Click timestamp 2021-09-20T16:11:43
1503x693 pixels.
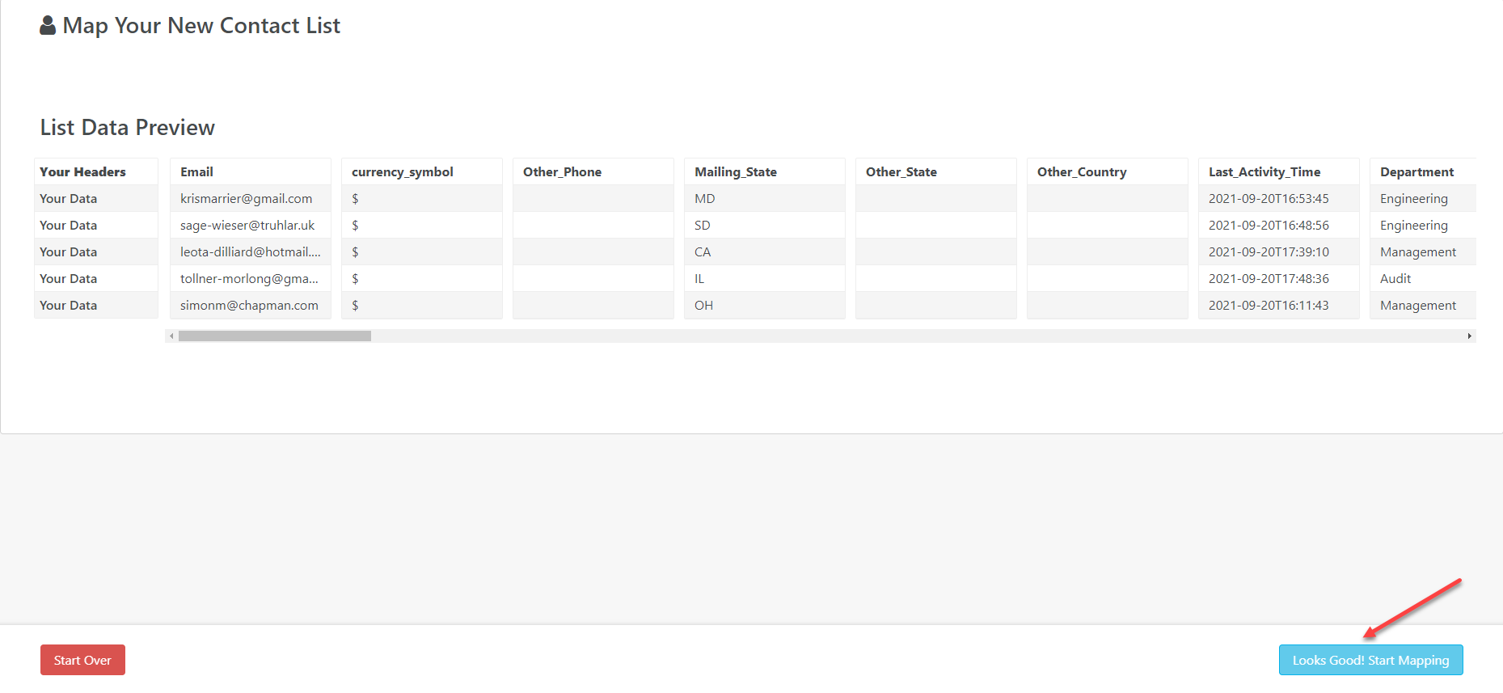(x=1269, y=305)
